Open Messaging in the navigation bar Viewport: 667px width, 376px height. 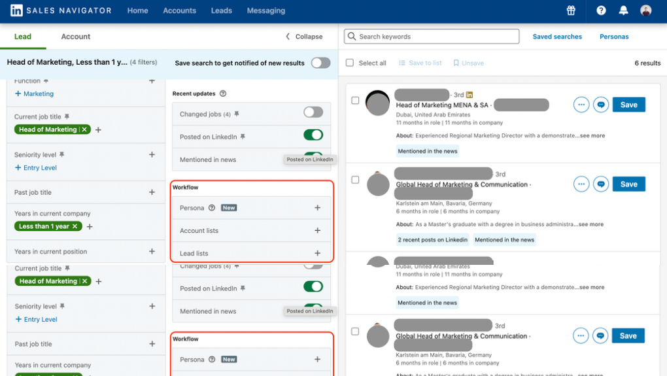click(266, 10)
